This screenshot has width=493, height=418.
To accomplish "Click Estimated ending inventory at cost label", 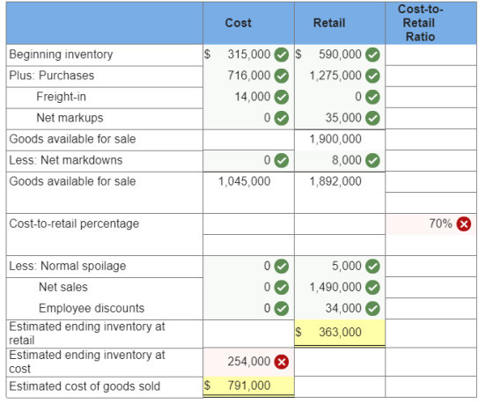I will click(87, 362).
